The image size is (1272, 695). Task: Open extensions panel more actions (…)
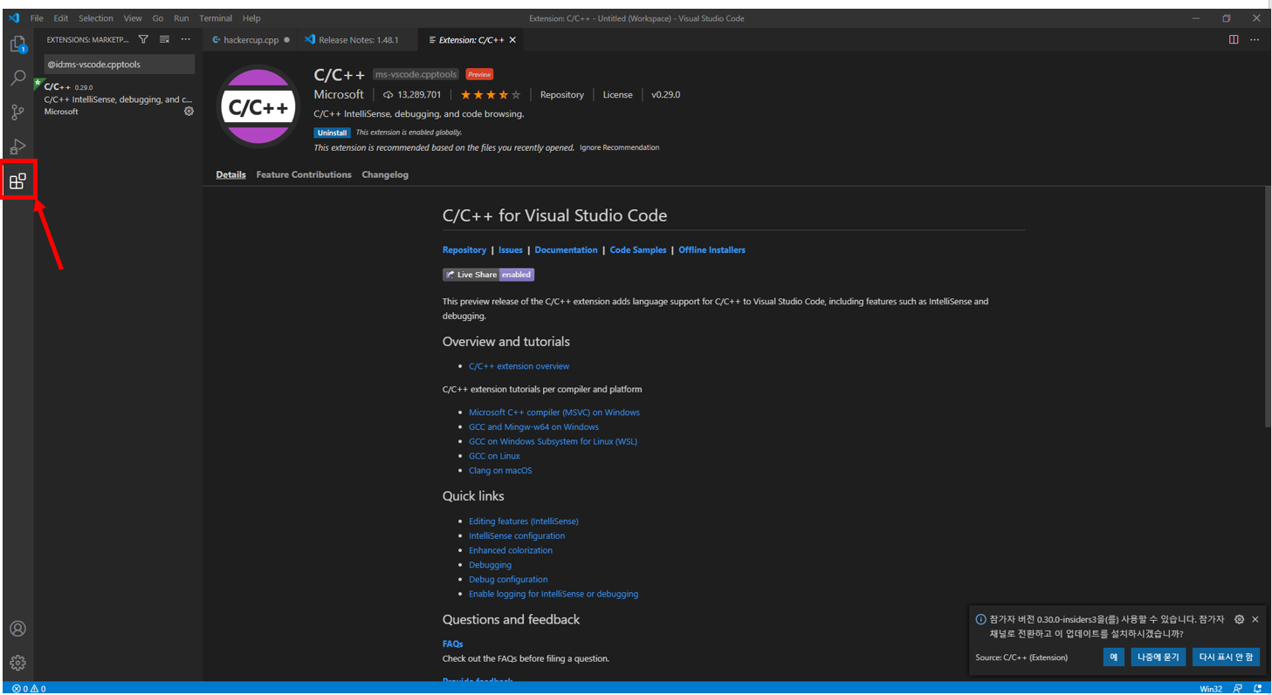[x=185, y=39]
